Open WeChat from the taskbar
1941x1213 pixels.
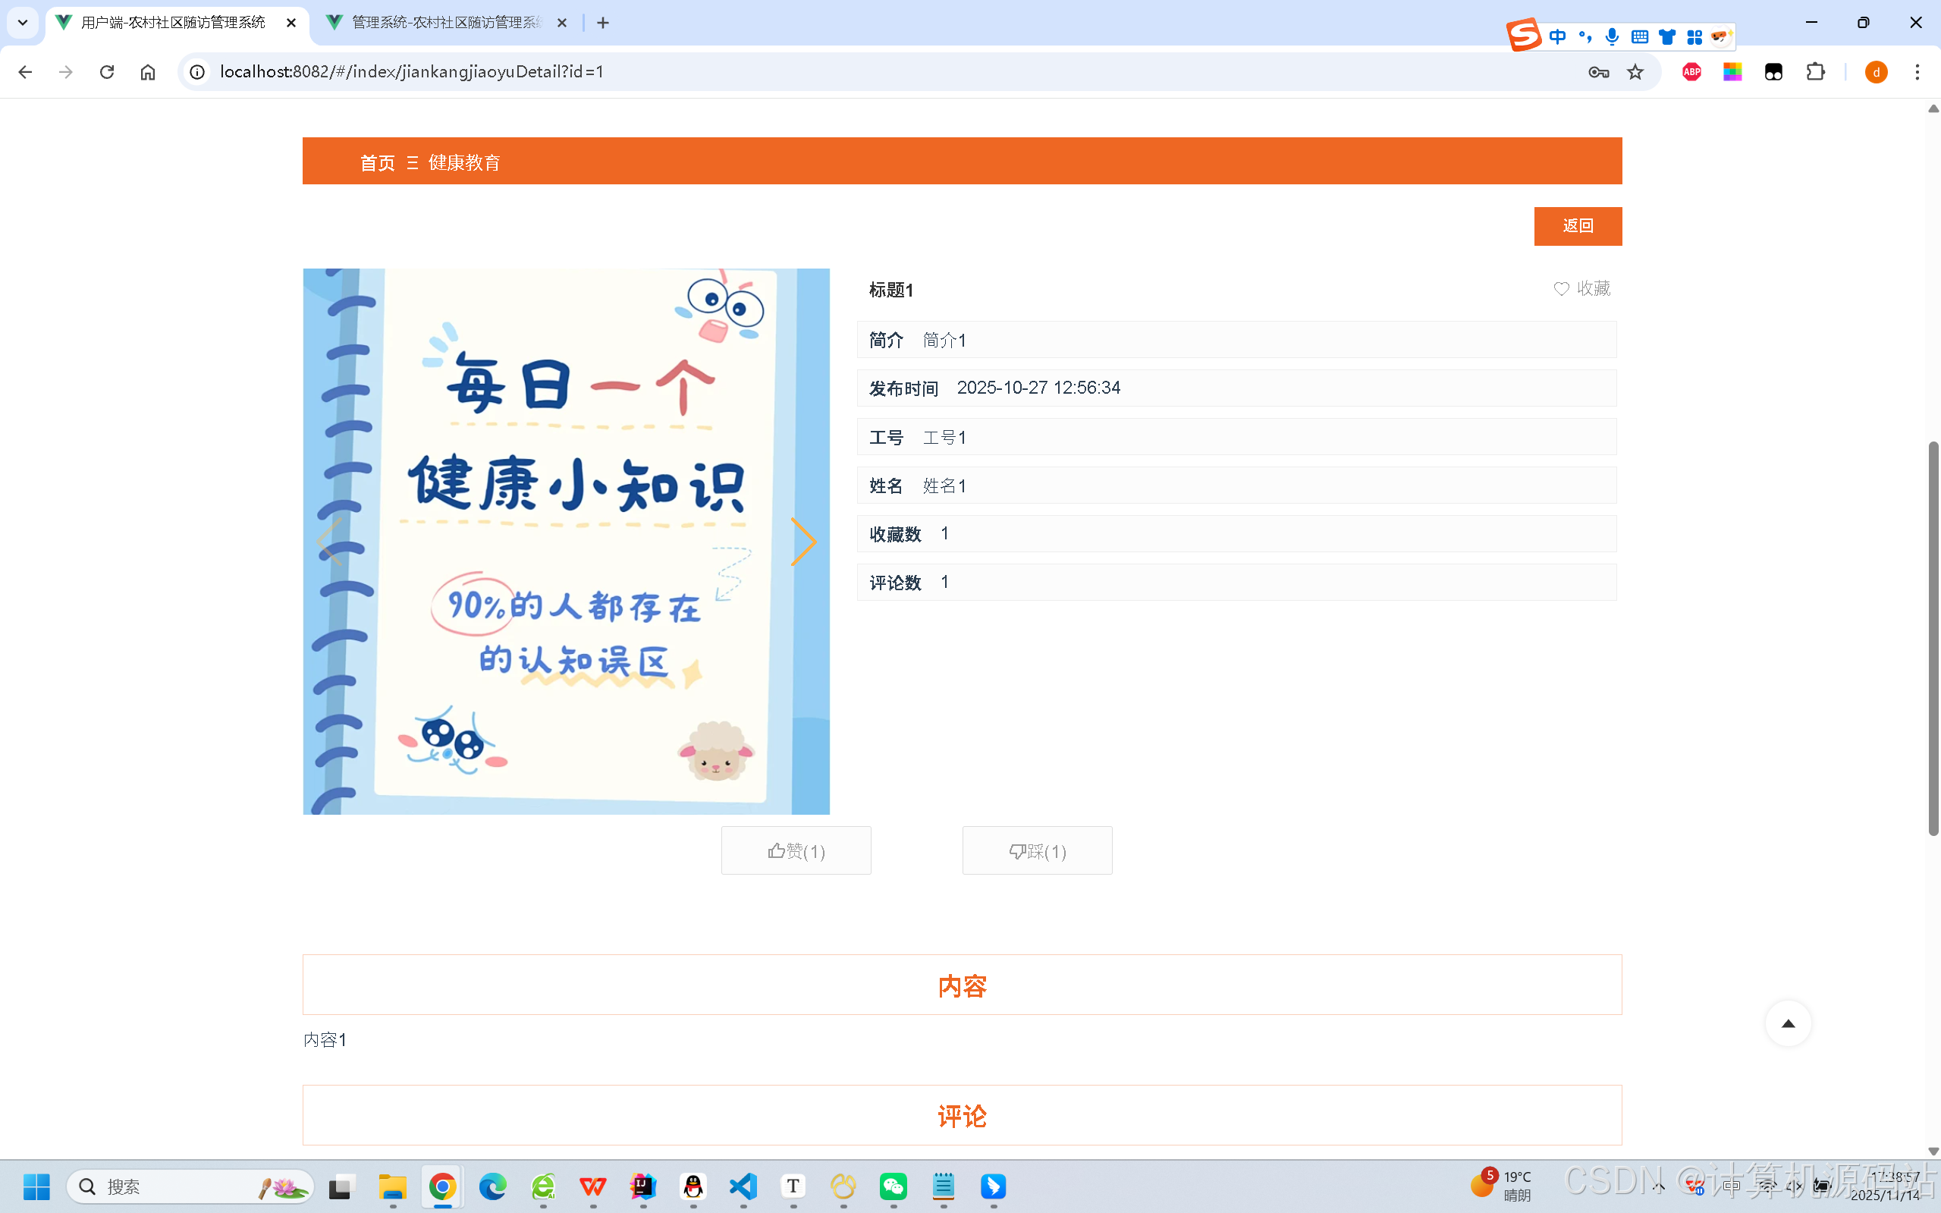(893, 1186)
